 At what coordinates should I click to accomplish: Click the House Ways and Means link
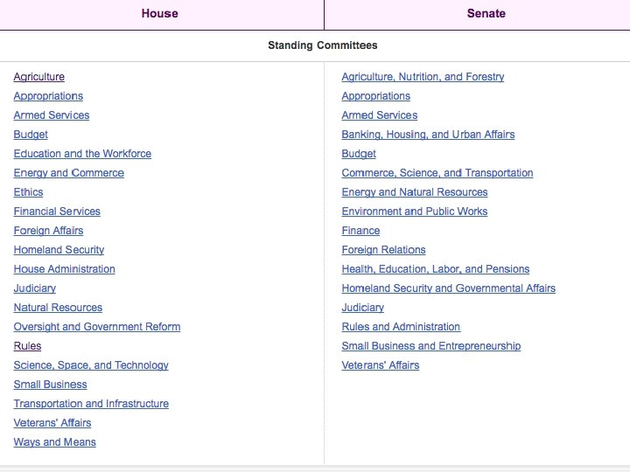pyautogui.click(x=54, y=442)
